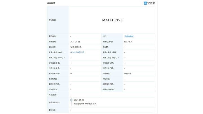Click the 商标注册申请-申请收文-结束 process text
Image resolution: width=203 pixels, height=114 pixels.
pyautogui.click(x=85, y=104)
